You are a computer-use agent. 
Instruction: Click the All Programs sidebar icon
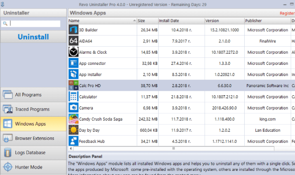pyautogui.click(x=8, y=95)
